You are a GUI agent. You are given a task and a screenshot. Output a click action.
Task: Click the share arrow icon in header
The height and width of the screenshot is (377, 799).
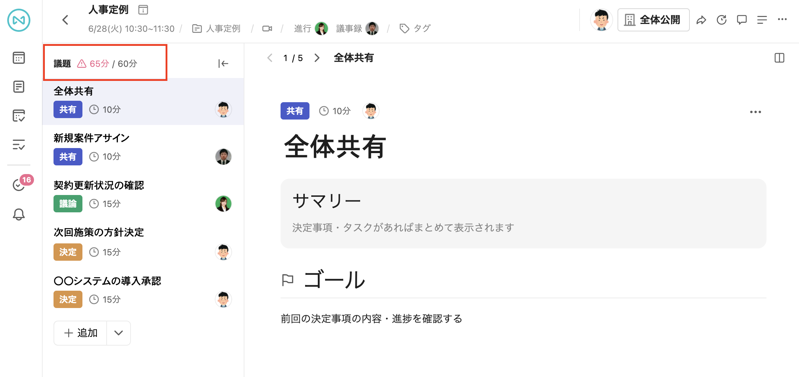coord(701,20)
